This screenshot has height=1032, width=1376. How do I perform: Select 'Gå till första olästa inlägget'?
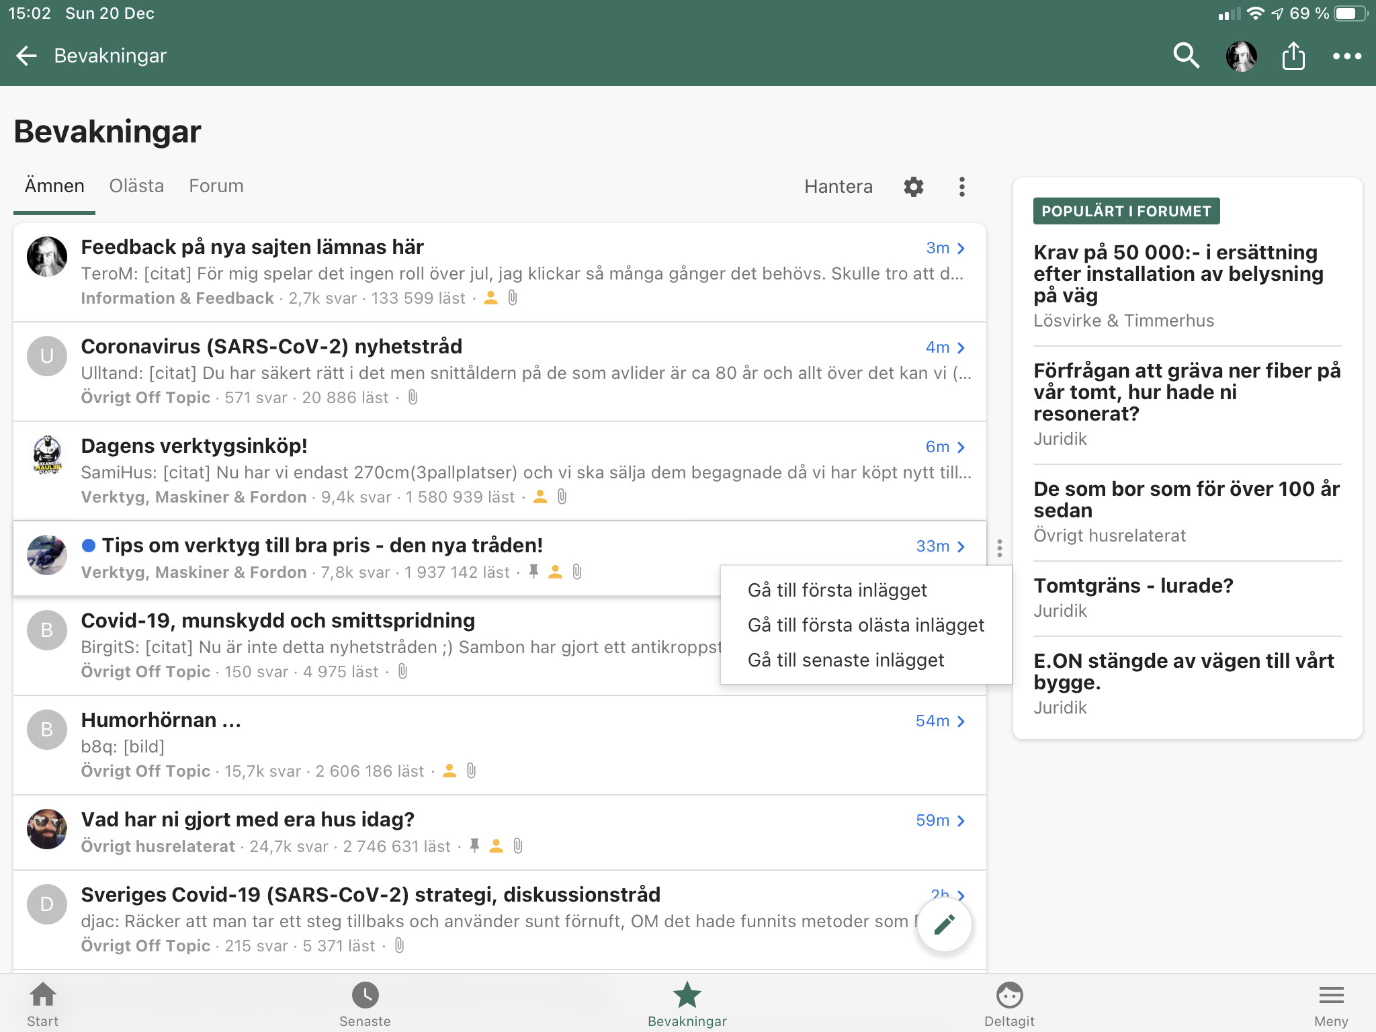[x=865, y=625]
